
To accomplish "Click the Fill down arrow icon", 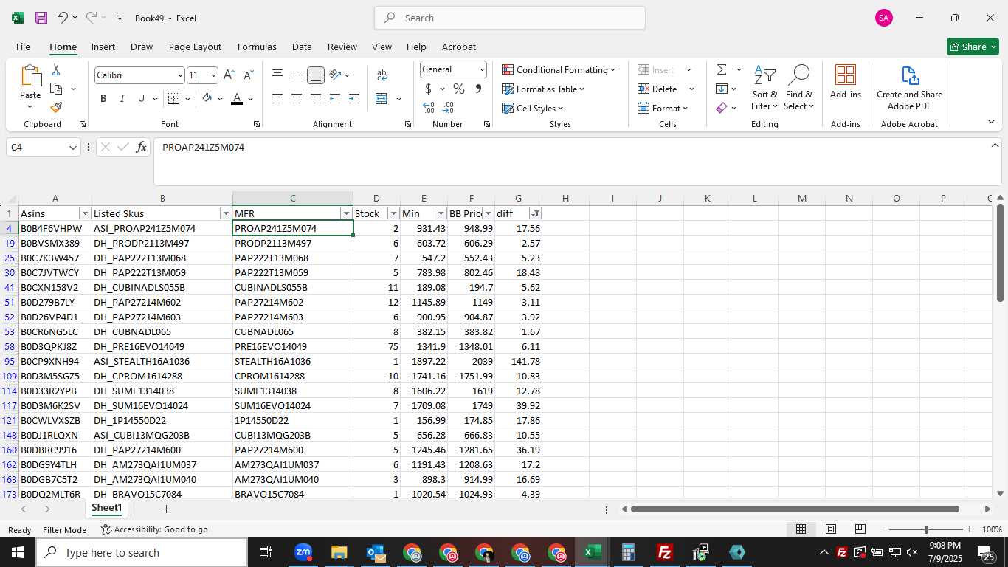I will tap(722, 89).
